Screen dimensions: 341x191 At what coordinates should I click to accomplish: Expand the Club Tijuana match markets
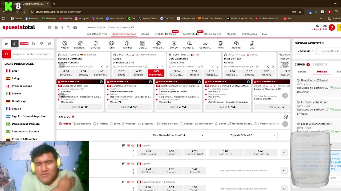coord(284,153)
